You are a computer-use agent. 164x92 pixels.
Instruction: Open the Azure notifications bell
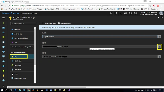pos(116,13)
